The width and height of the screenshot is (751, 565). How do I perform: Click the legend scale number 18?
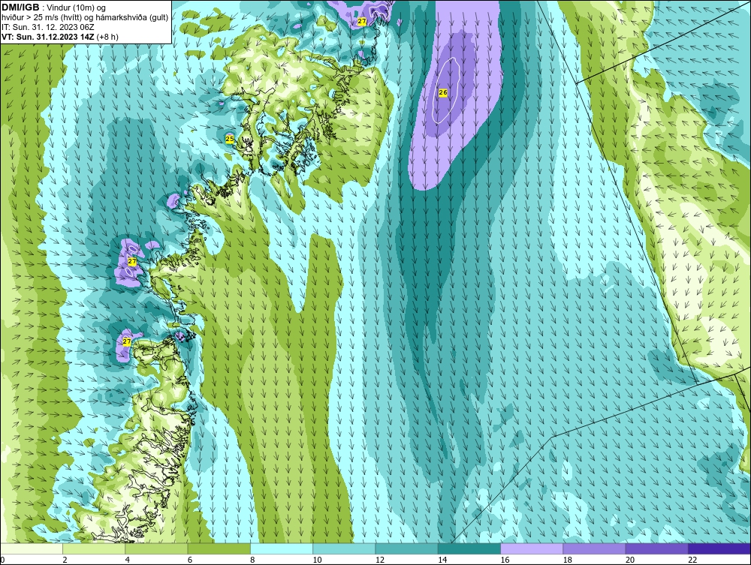(567, 560)
